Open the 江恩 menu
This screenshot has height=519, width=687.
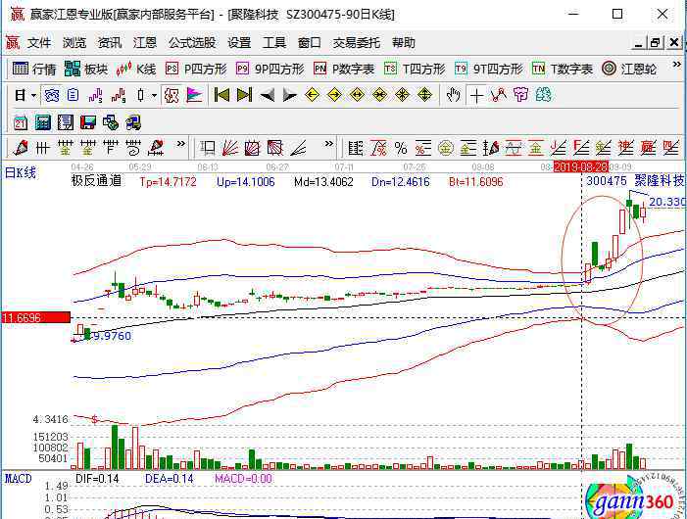pos(145,43)
